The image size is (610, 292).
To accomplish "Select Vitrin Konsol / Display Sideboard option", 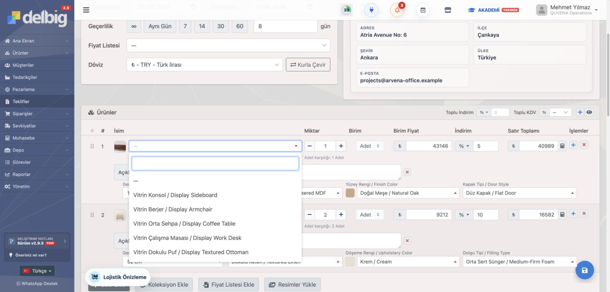I will [215, 195].
